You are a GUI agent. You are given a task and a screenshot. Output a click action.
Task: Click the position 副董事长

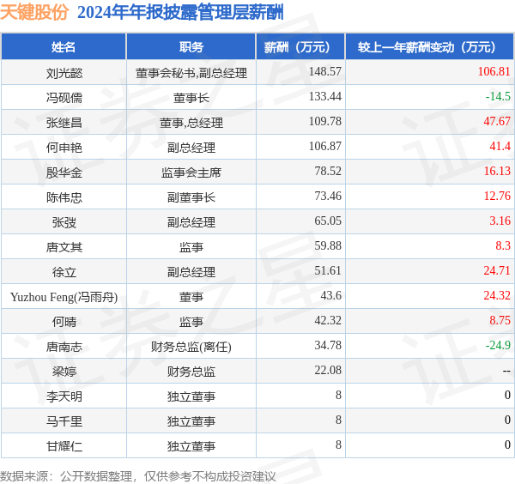pyautogui.click(x=191, y=197)
